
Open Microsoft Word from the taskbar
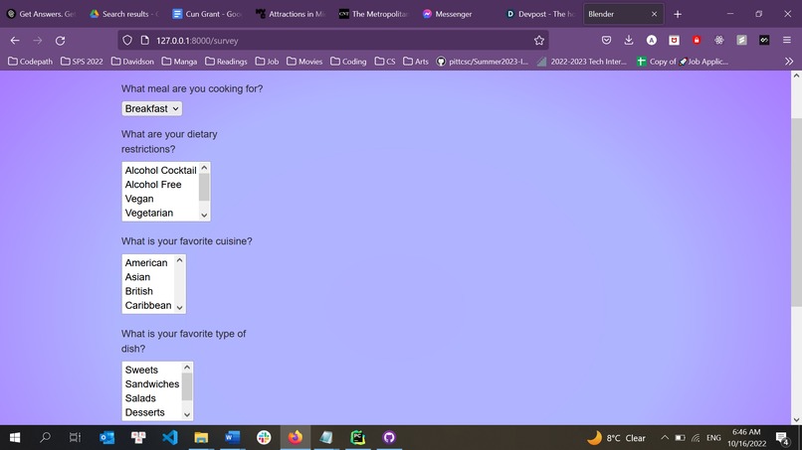(232, 437)
